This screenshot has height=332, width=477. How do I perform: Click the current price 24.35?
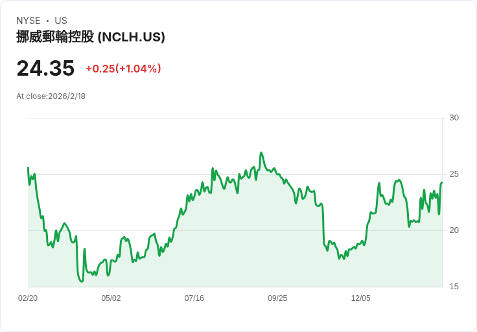(45, 68)
